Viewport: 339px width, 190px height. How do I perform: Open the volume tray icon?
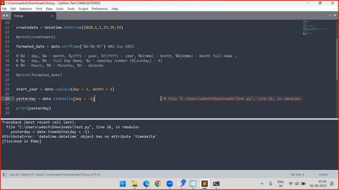point(297,184)
